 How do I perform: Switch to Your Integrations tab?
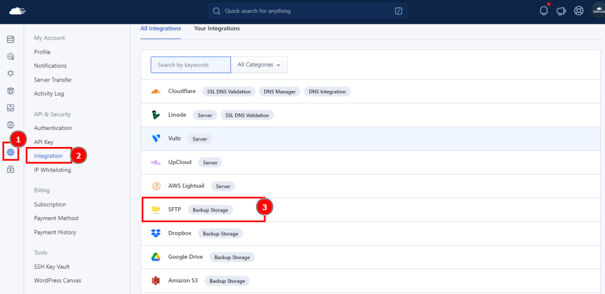click(x=217, y=28)
